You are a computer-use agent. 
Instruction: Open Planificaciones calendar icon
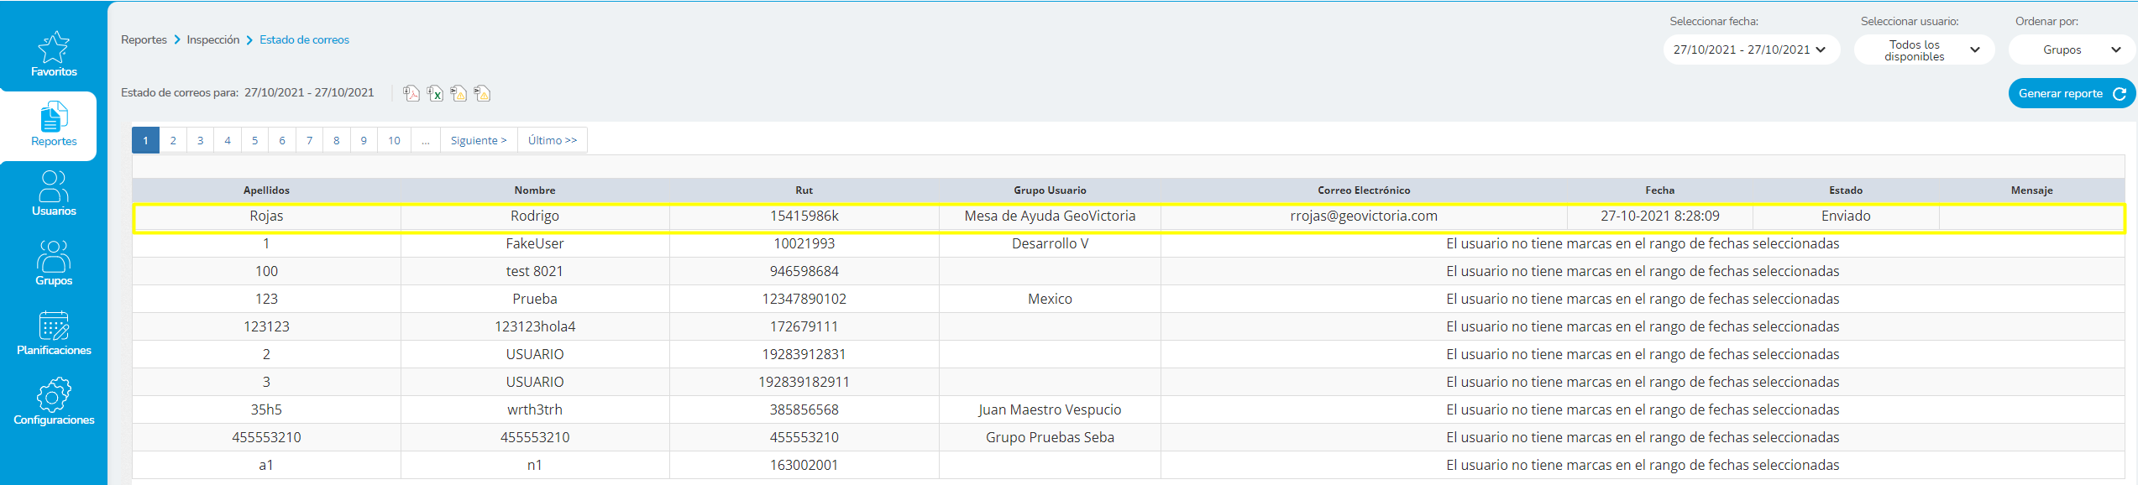point(54,327)
